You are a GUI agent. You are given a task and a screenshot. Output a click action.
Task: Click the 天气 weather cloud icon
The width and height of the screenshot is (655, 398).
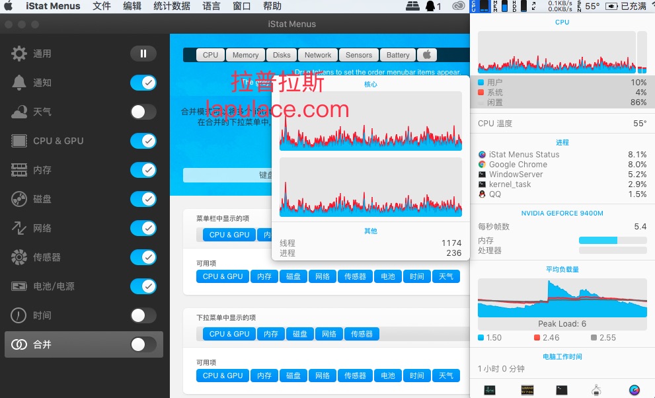tap(19, 112)
